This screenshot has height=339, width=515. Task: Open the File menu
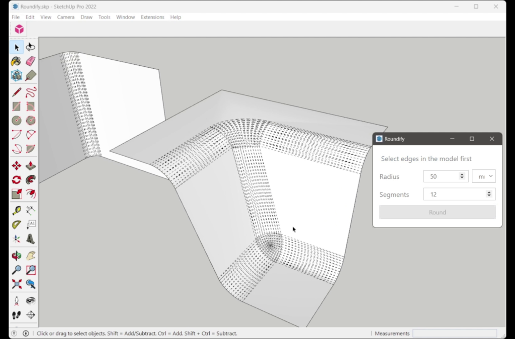tap(16, 17)
